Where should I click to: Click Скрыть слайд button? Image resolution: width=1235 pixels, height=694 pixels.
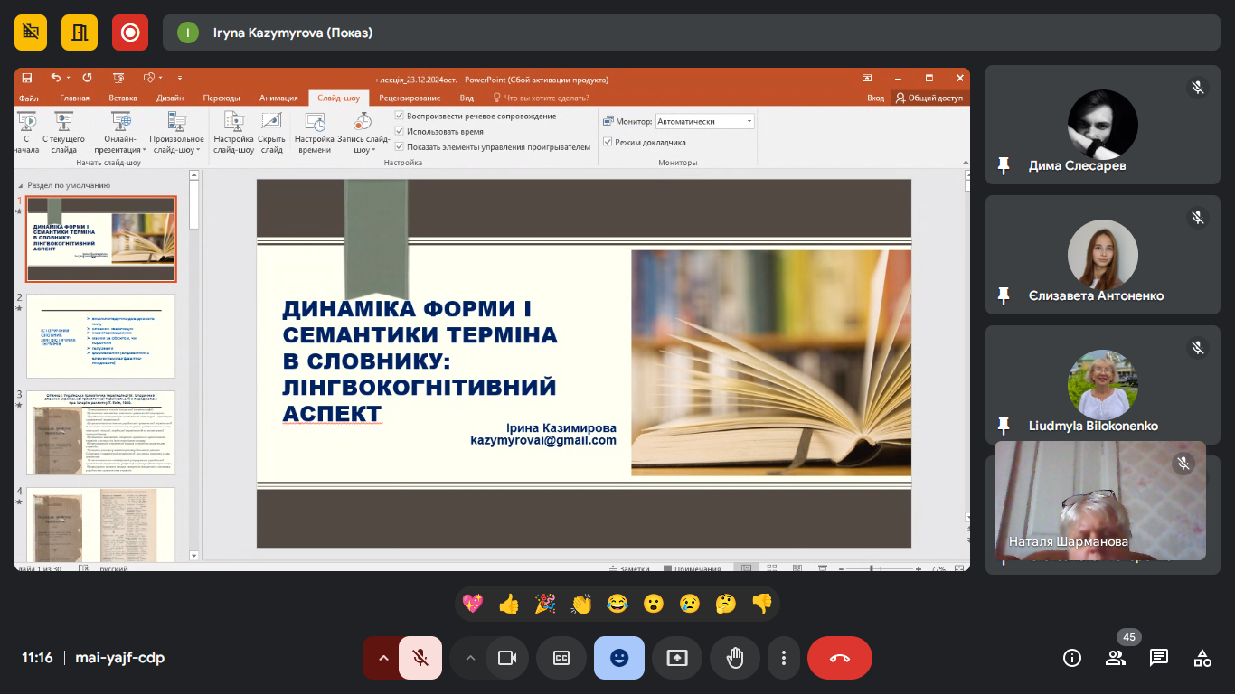coord(271,133)
